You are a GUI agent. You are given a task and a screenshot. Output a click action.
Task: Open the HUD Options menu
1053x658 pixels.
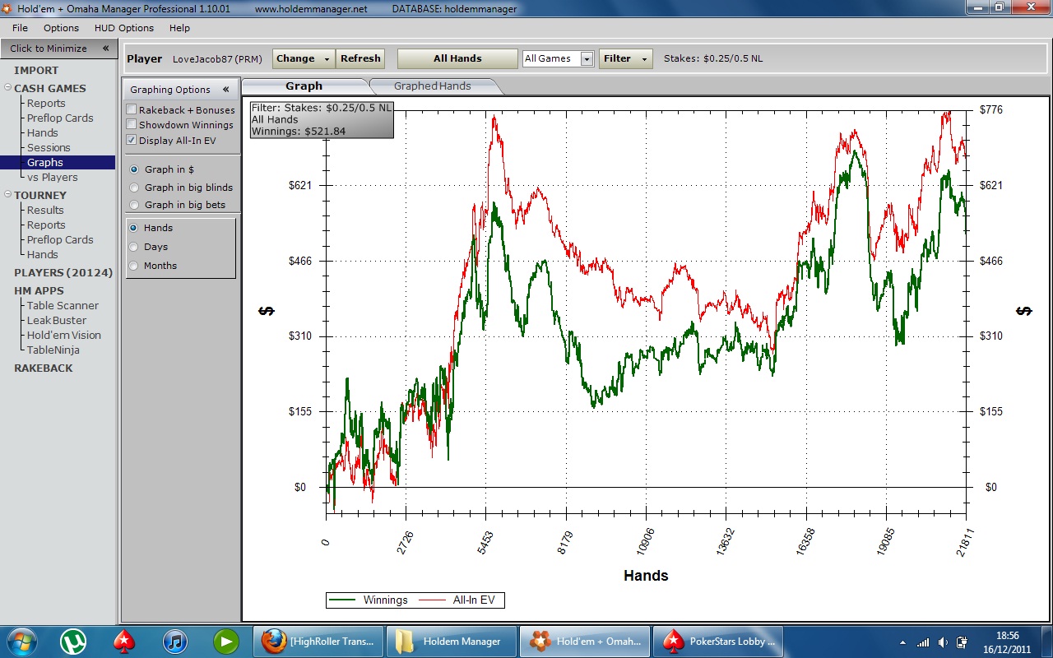(x=124, y=28)
